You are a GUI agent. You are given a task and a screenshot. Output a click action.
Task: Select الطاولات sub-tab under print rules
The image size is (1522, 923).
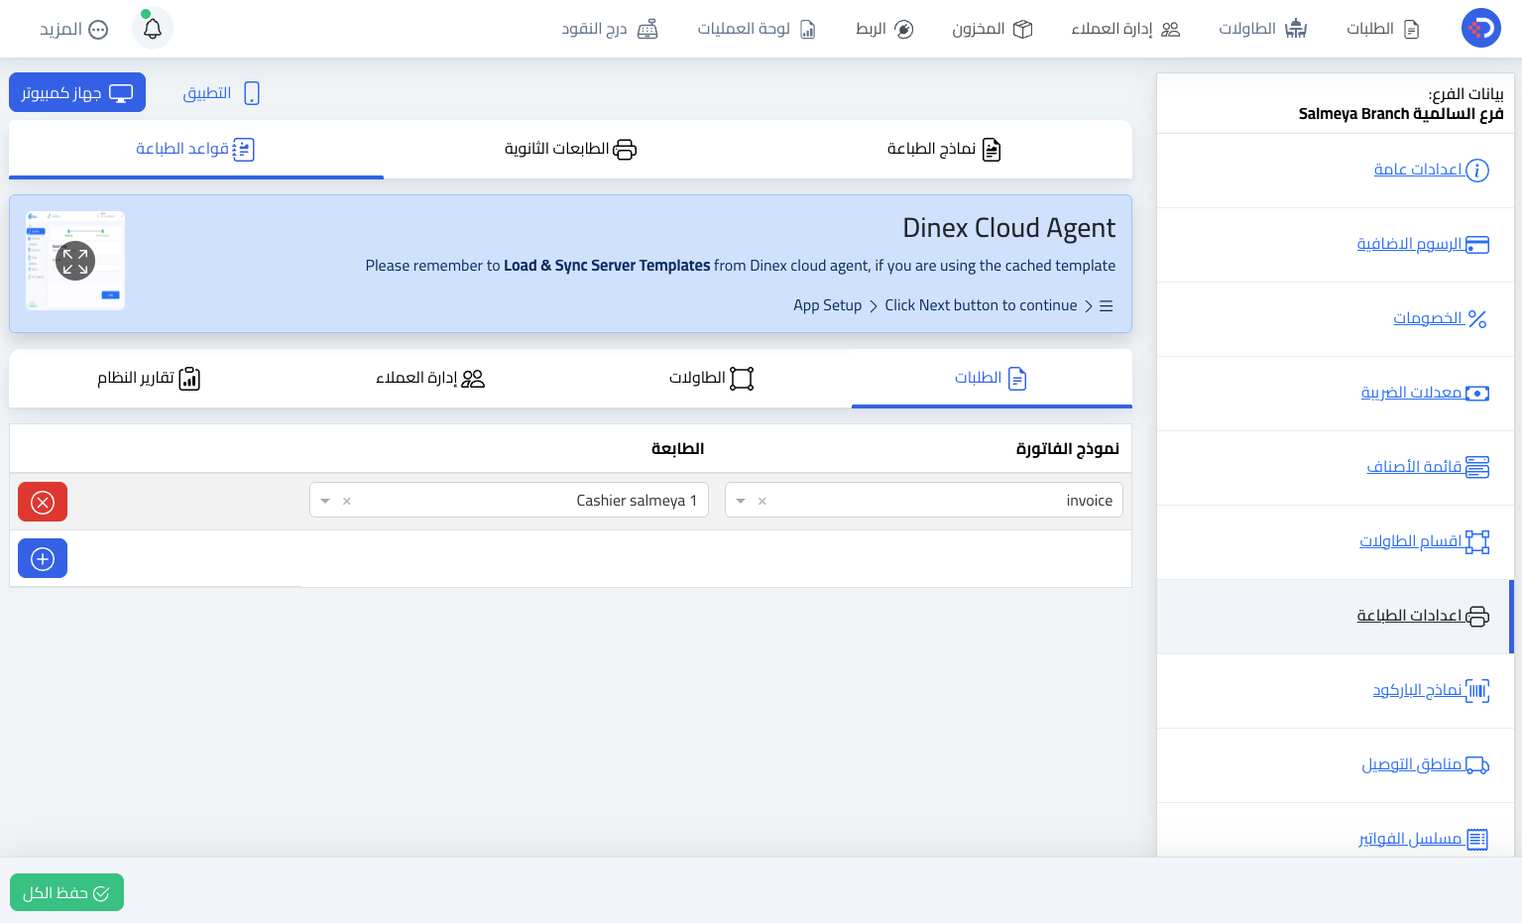(711, 378)
